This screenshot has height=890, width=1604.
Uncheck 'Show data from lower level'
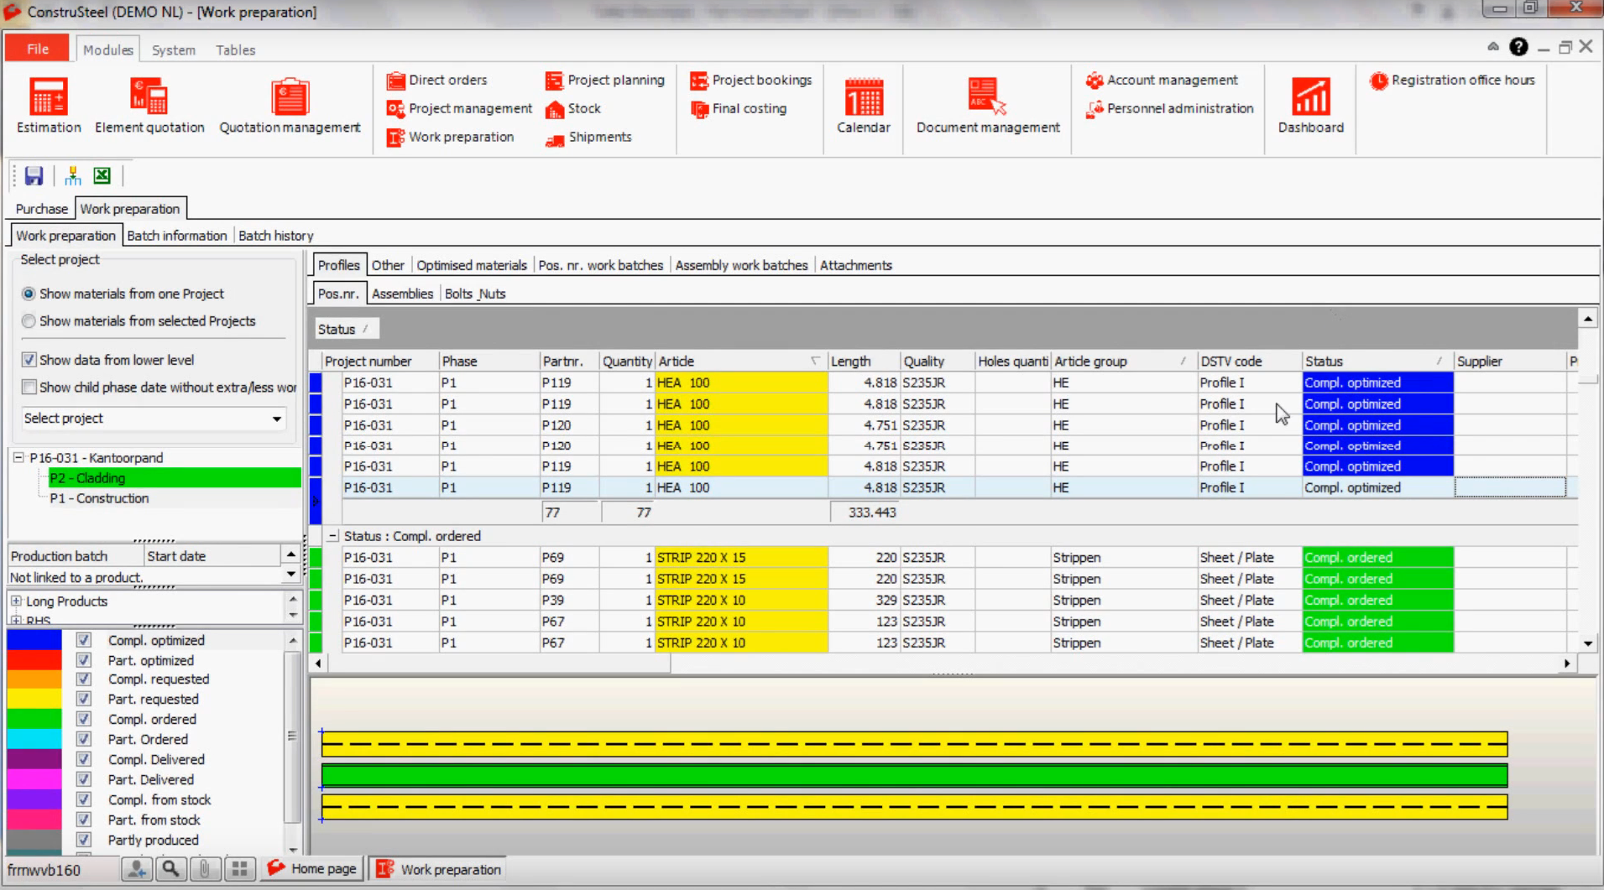(29, 360)
